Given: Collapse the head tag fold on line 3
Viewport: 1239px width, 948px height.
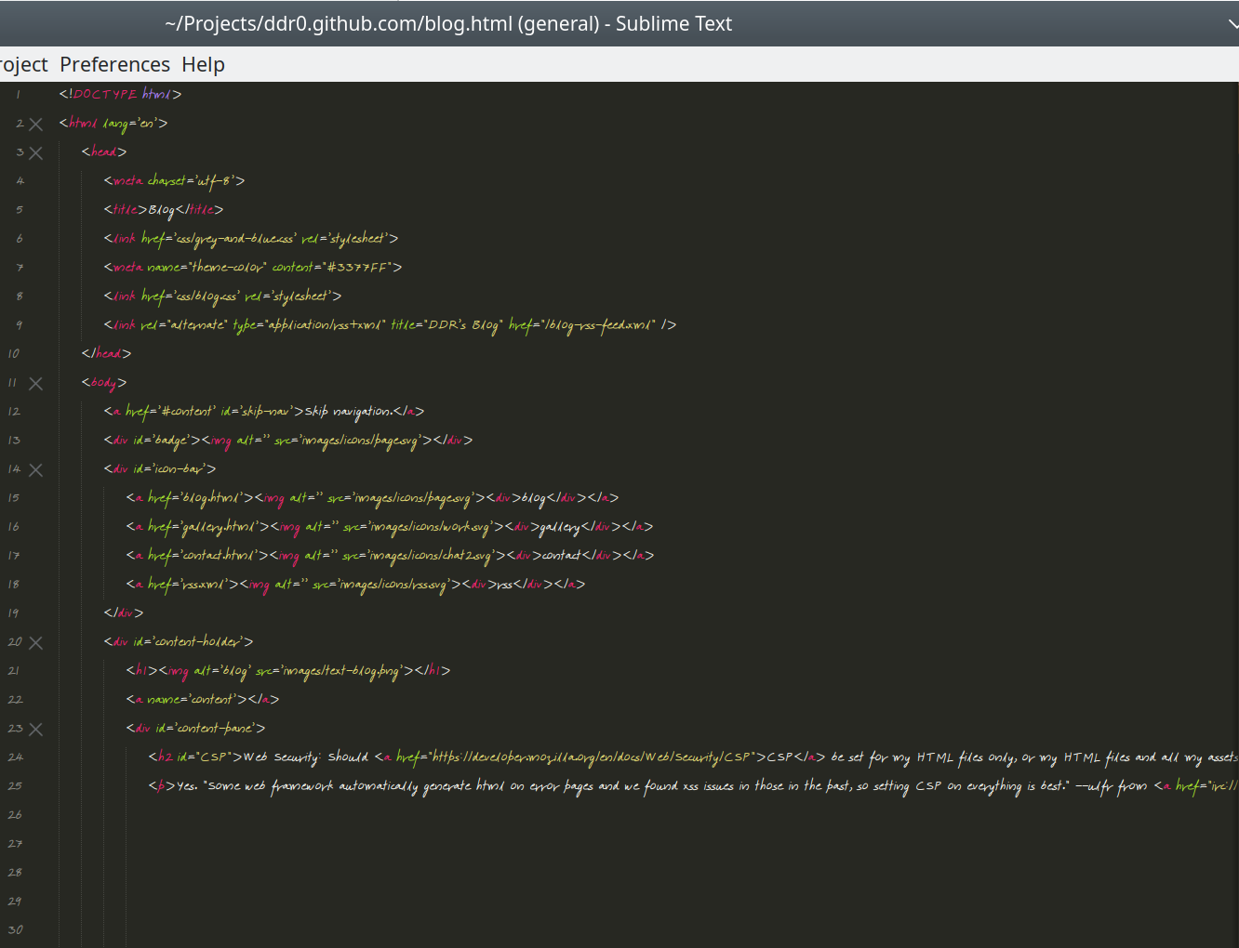Looking at the screenshot, I should tap(36, 152).
